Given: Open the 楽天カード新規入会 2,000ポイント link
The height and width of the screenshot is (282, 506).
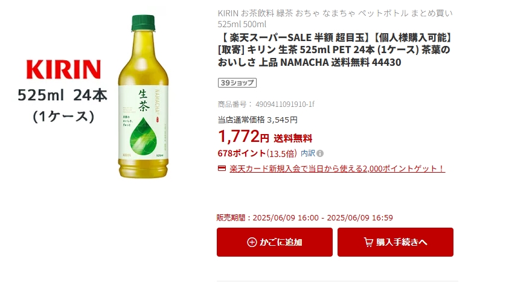Looking at the screenshot, I should pos(337,168).
